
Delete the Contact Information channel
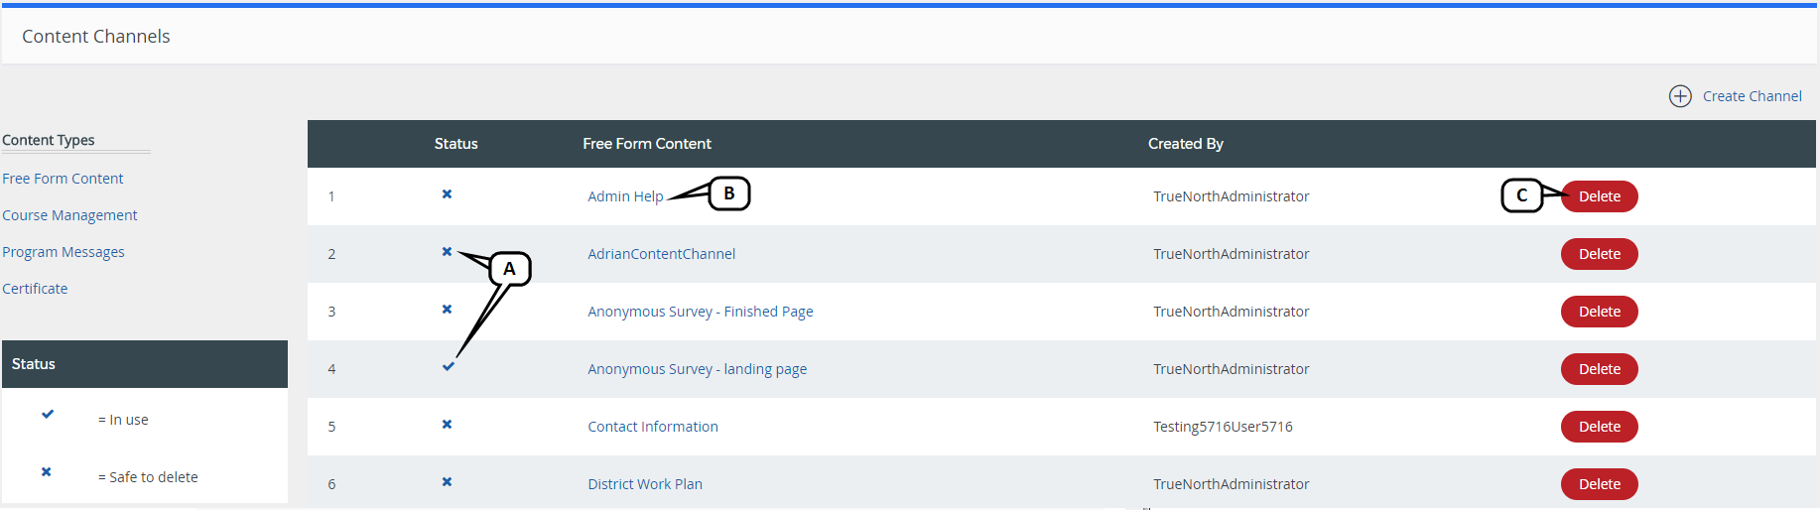1599,427
